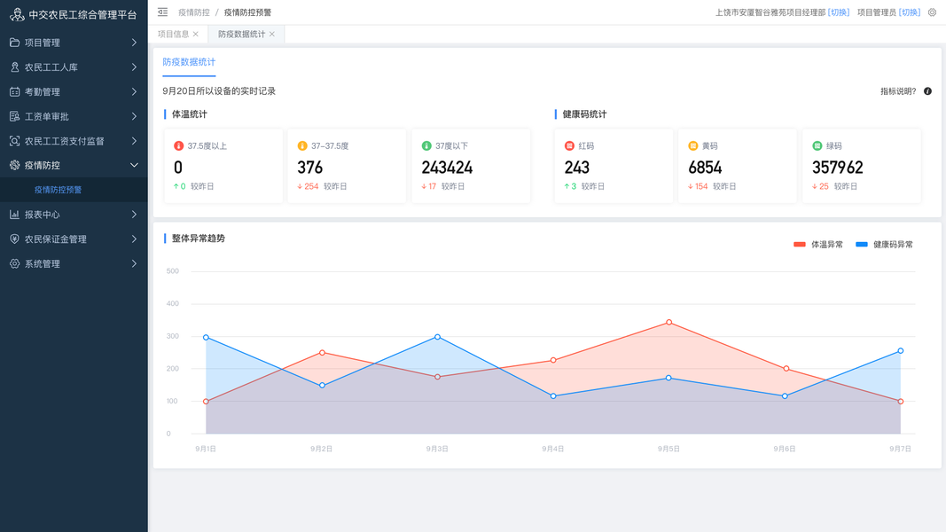Click 整体异常趋势 section heading

[x=198, y=239]
